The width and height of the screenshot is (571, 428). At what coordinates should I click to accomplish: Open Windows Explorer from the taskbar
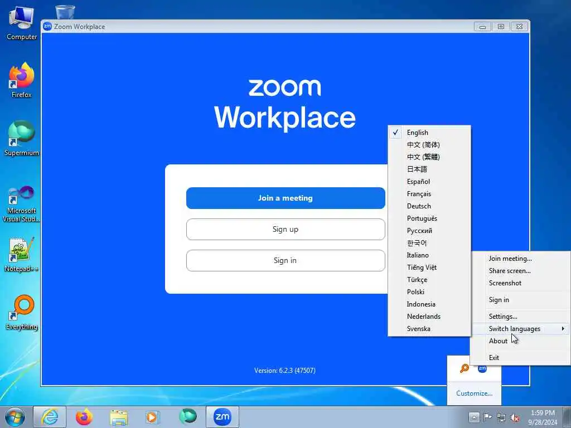pos(119,417)
